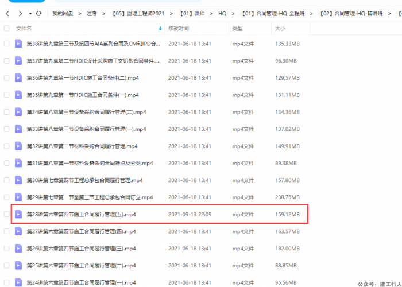The height and width of the screenshot is (287, 402).
Task: Go forward with the right arrow icon
Action: point(20,14)
